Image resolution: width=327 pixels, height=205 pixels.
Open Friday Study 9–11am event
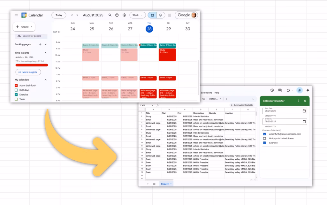(167, 55)
